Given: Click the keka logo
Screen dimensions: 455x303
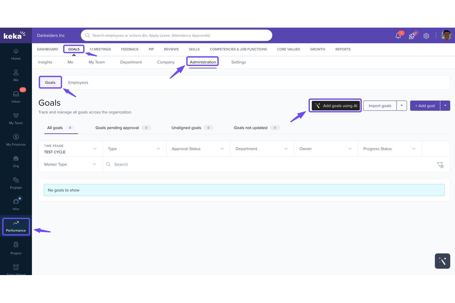Looking at the screenshot, I should (14, 36).
